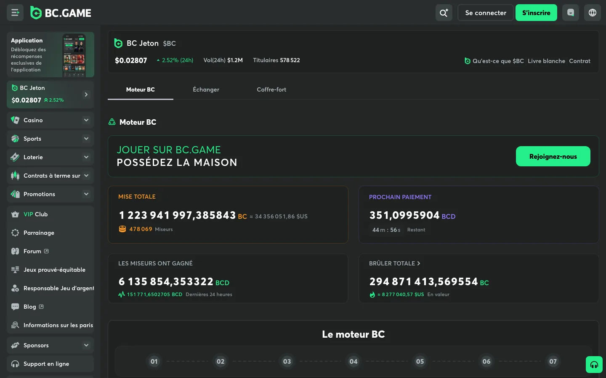Open the language globe icon
This screenshot has height=378, width=606.
click(593, 13)
